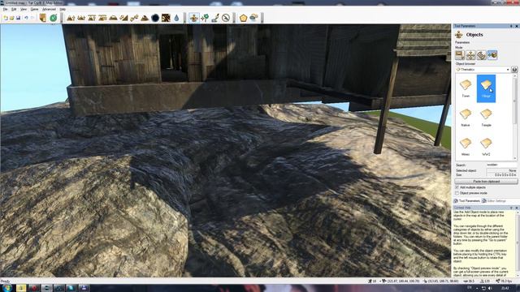Select the Temple folder thumbnail
Viewport: 520px width, 292px height.
click(486, 118)
